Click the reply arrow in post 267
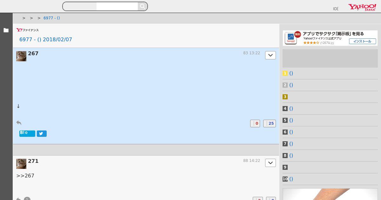Image resolution: width=381 pixels, height=200 pixels. [x=19, y=123]
